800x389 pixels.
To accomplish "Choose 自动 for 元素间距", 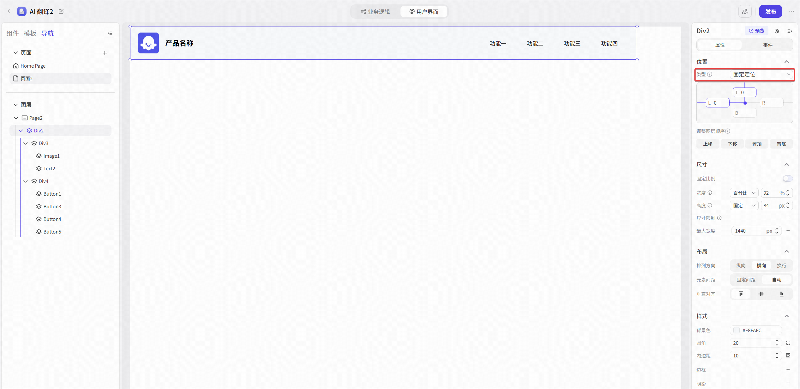I will 777,280.
